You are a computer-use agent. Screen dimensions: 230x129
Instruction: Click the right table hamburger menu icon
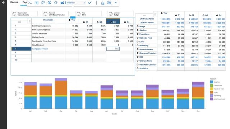[144, 15]
